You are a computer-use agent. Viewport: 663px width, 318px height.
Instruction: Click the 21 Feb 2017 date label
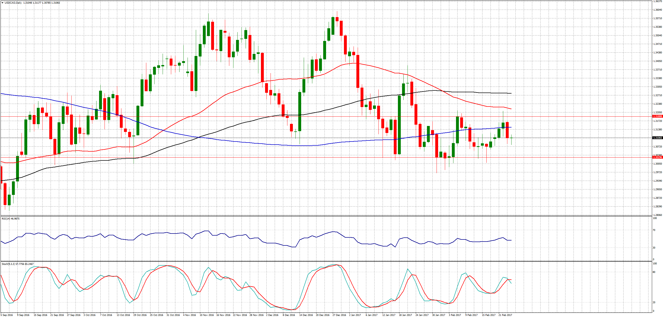click(x=505, y=315)
